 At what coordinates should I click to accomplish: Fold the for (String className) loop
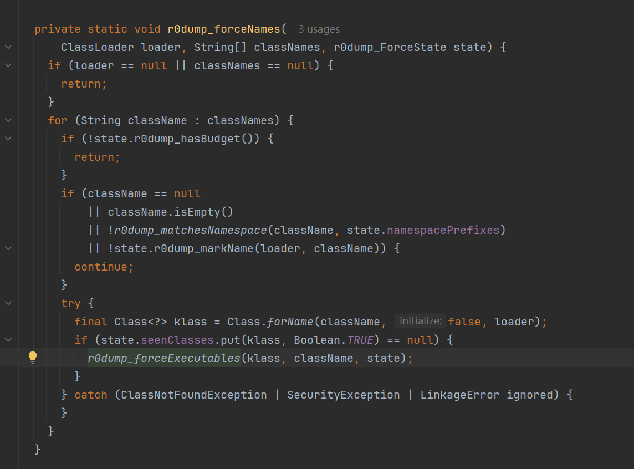click(8, 120)
